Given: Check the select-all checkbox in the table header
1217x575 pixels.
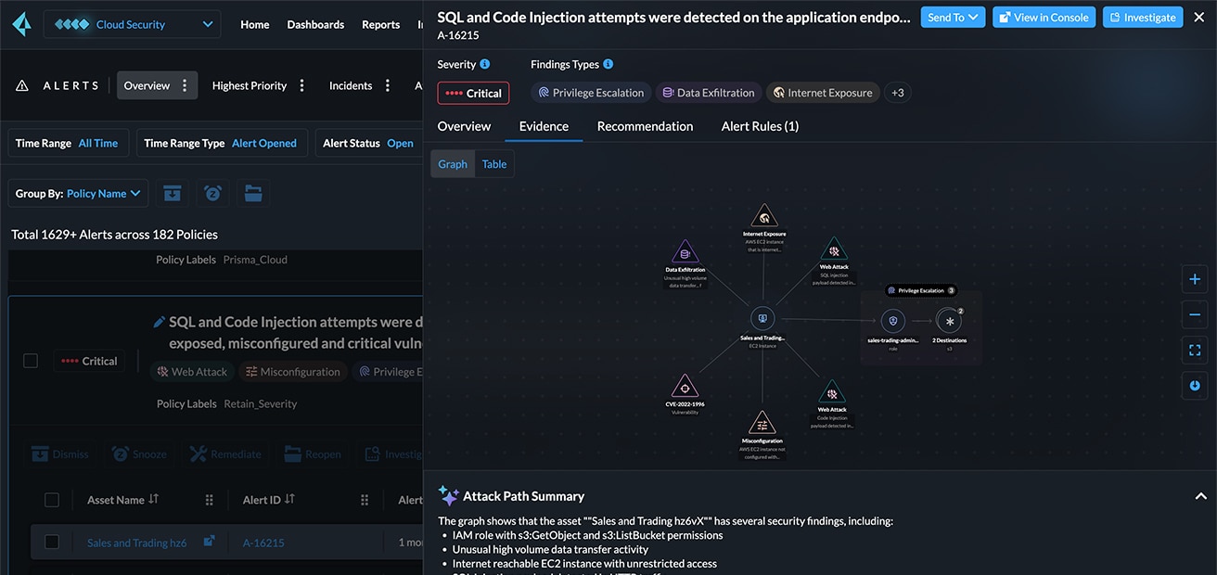Looking at the screenshot, I should [52, 499].
